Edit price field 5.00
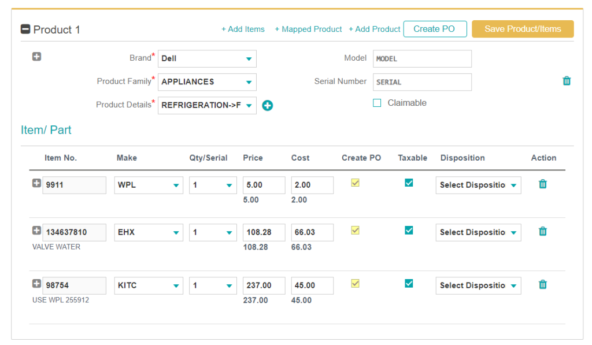The width and height of the screenshot is (592, 345). [264, 186]
